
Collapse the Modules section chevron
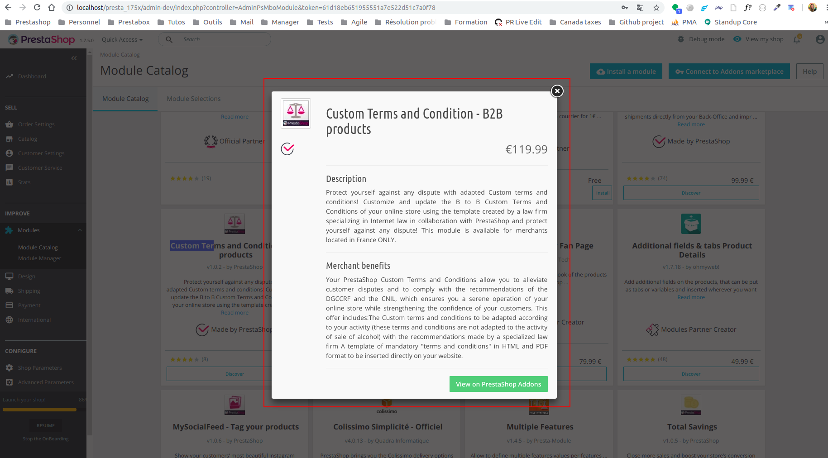coord(80,230)
